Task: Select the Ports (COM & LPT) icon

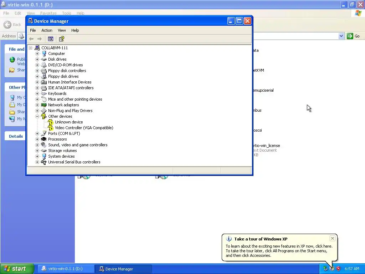Action: point(44,133)
